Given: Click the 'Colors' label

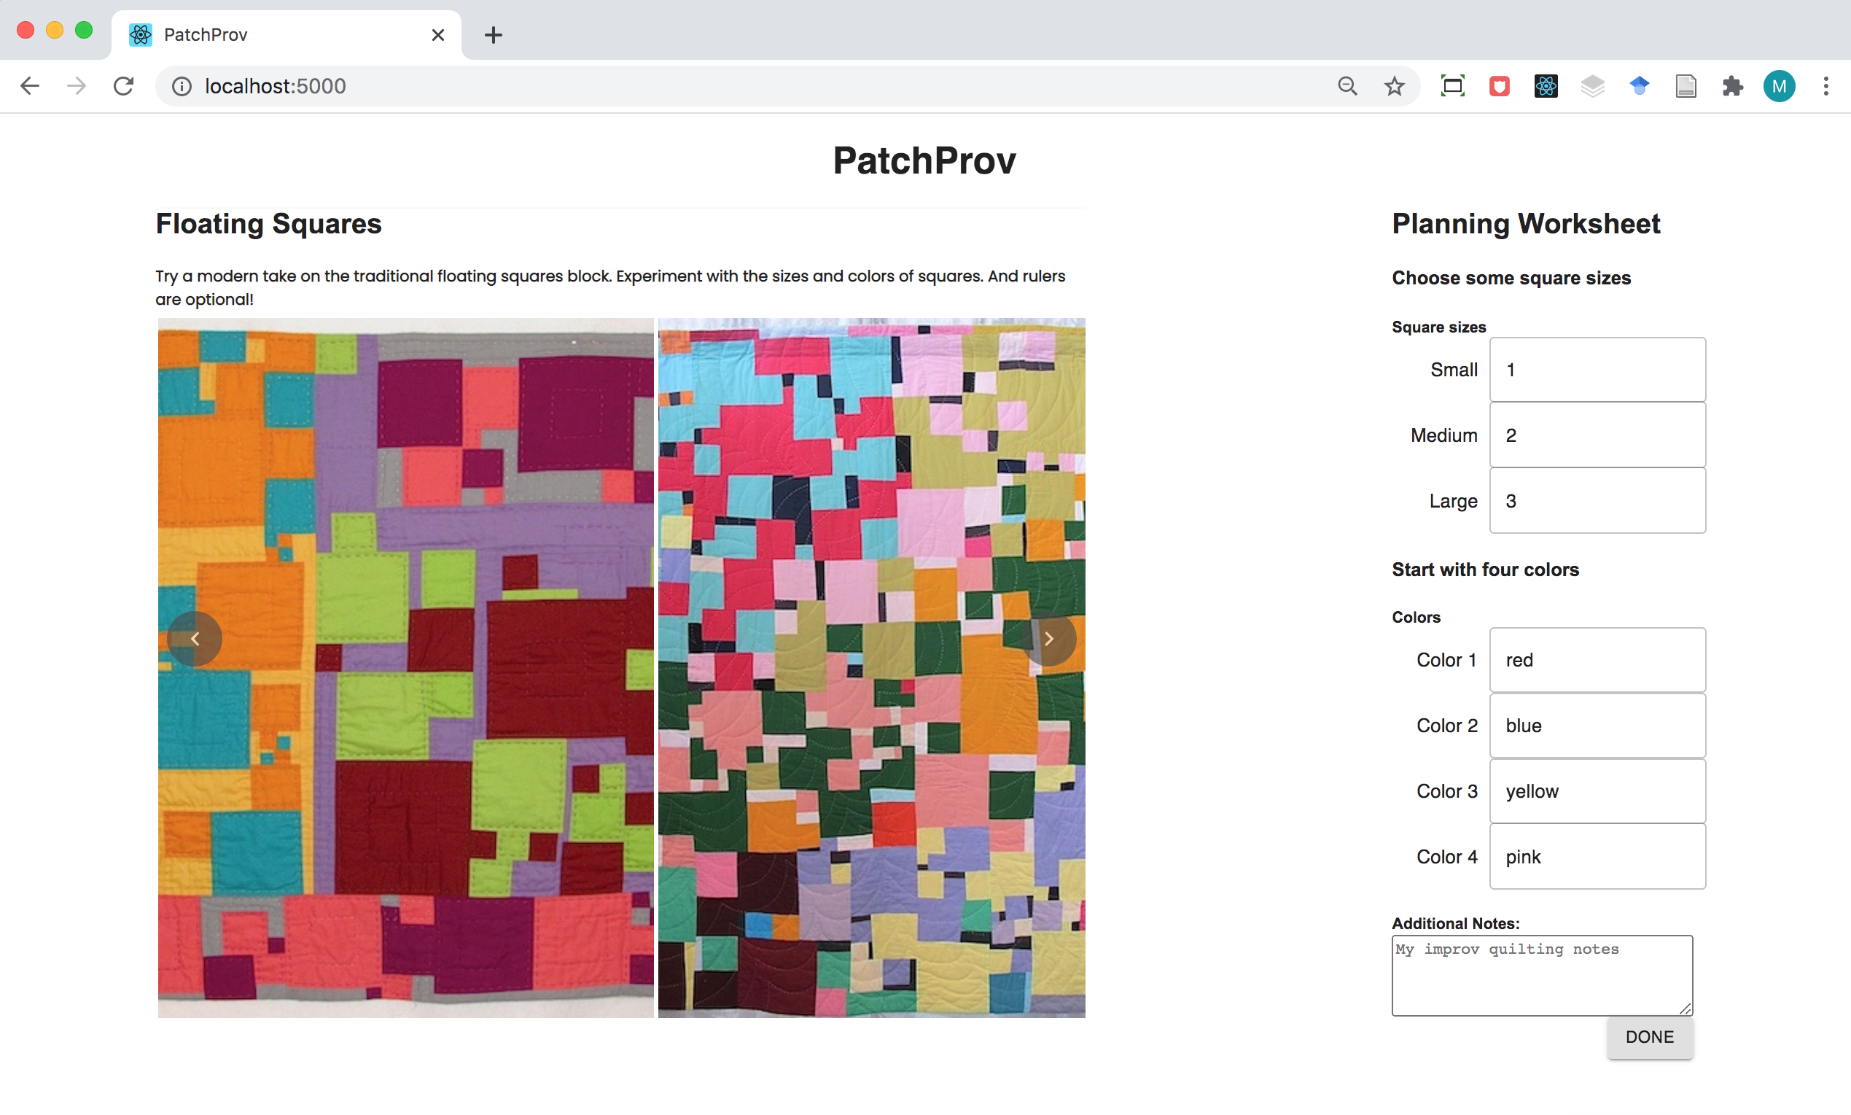Looking at the screenshot, I should (1416, 617).
